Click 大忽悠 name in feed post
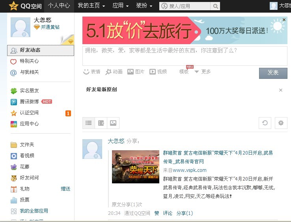 (x=116, y=141)
